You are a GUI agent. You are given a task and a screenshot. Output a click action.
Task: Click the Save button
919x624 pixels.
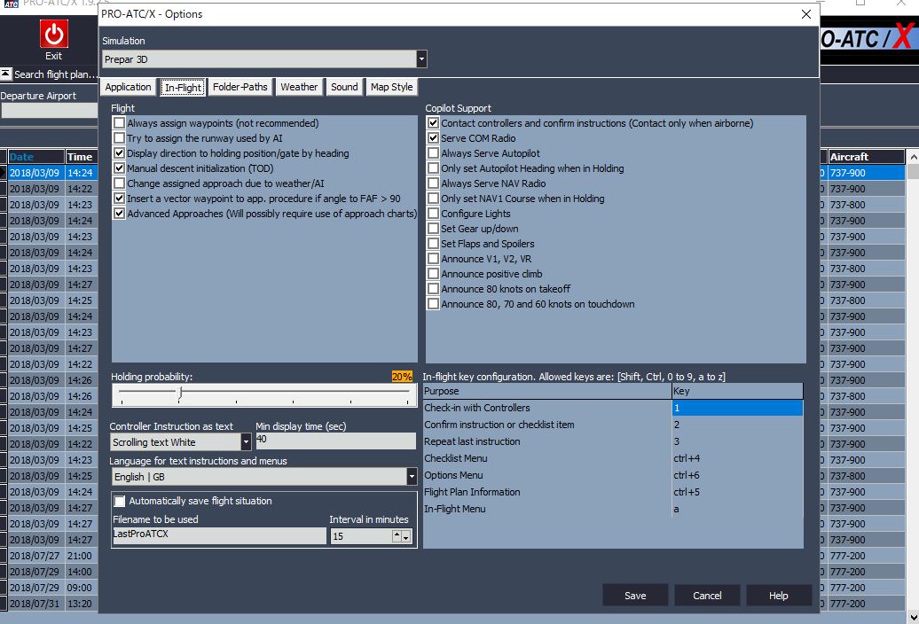click(x=635, y=596)
